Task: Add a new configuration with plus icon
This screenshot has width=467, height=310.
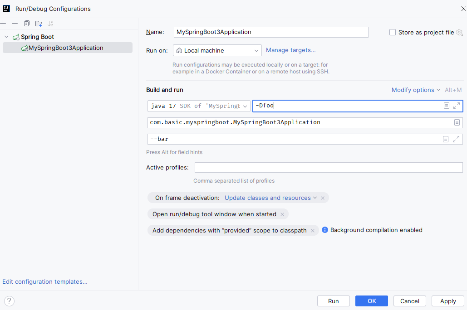Action: click(3, 24)
